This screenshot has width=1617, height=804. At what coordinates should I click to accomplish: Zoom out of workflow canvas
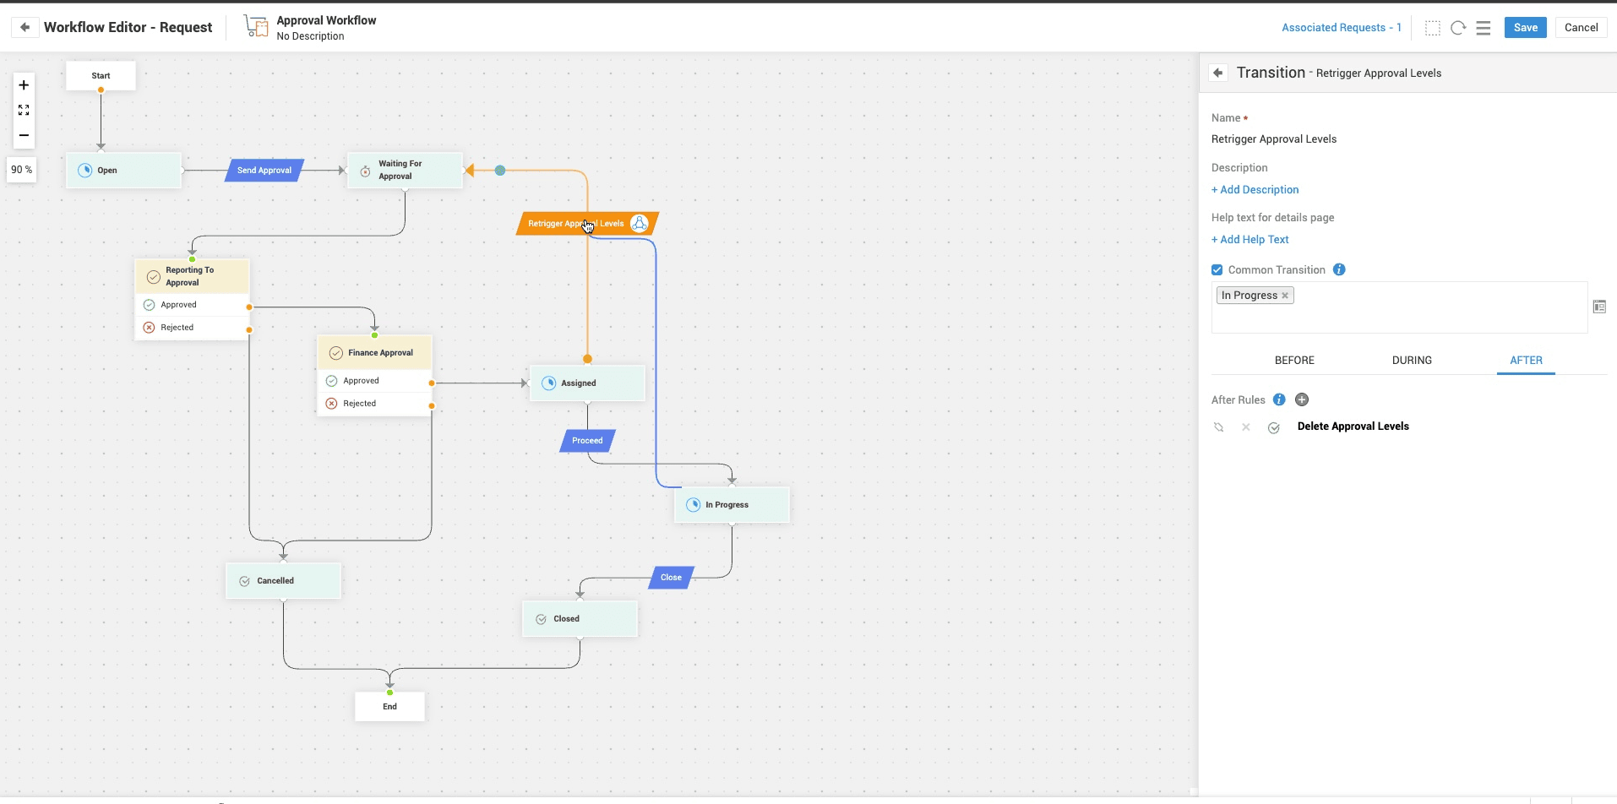point(24,135)
